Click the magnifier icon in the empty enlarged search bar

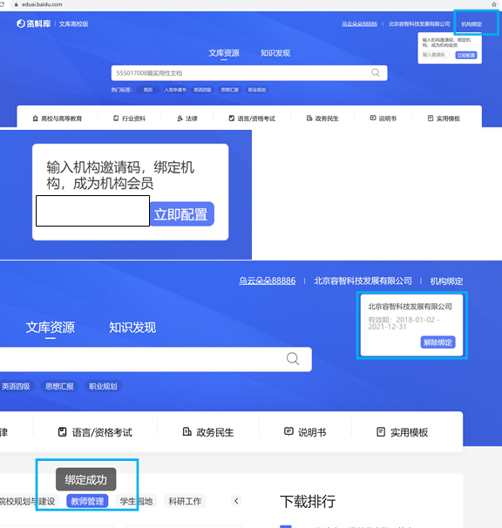tap(293, 359)
